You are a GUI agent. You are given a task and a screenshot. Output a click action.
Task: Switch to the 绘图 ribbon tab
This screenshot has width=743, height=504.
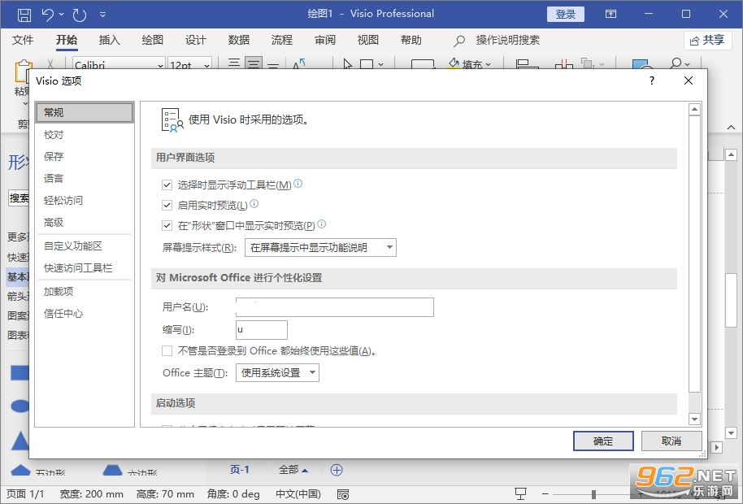click(153, 41)
